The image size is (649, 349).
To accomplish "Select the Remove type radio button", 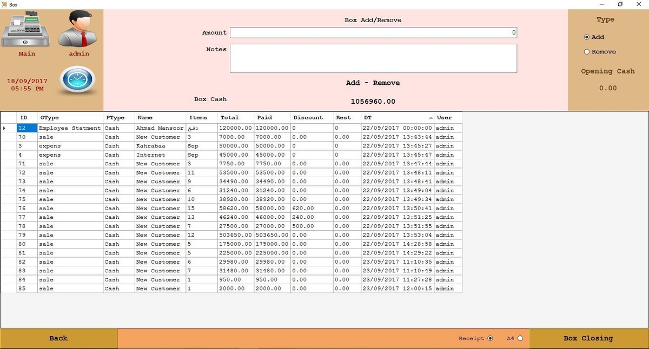I will tap(587, 52).
